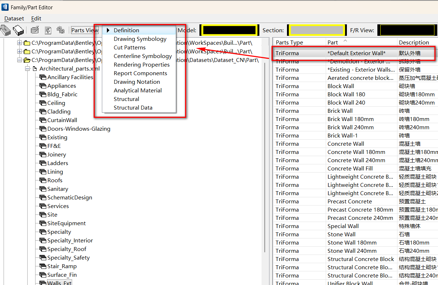Viewport: 438px width, 285px height.
Task: Select the Precast Concrete 240mm part
Action: [x=355, y=218]
